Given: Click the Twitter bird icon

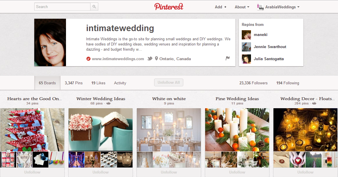Looking at the screenshot, I should click(x=150, y=59).
